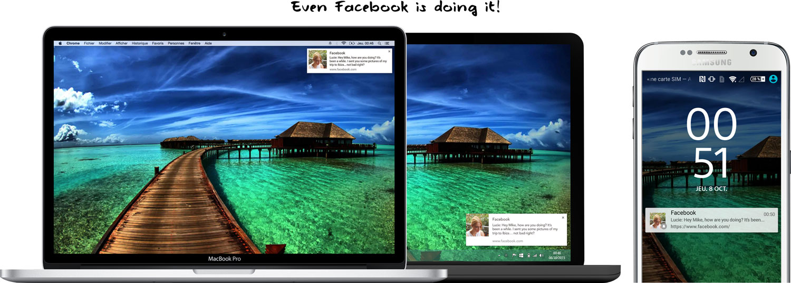
Task: Open the Historique menu
Action: tap(140, 43)
